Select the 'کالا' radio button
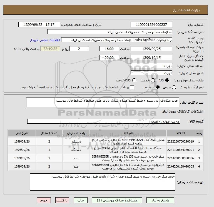This screenshot has width=214, height=207. [x=167, y=80]
